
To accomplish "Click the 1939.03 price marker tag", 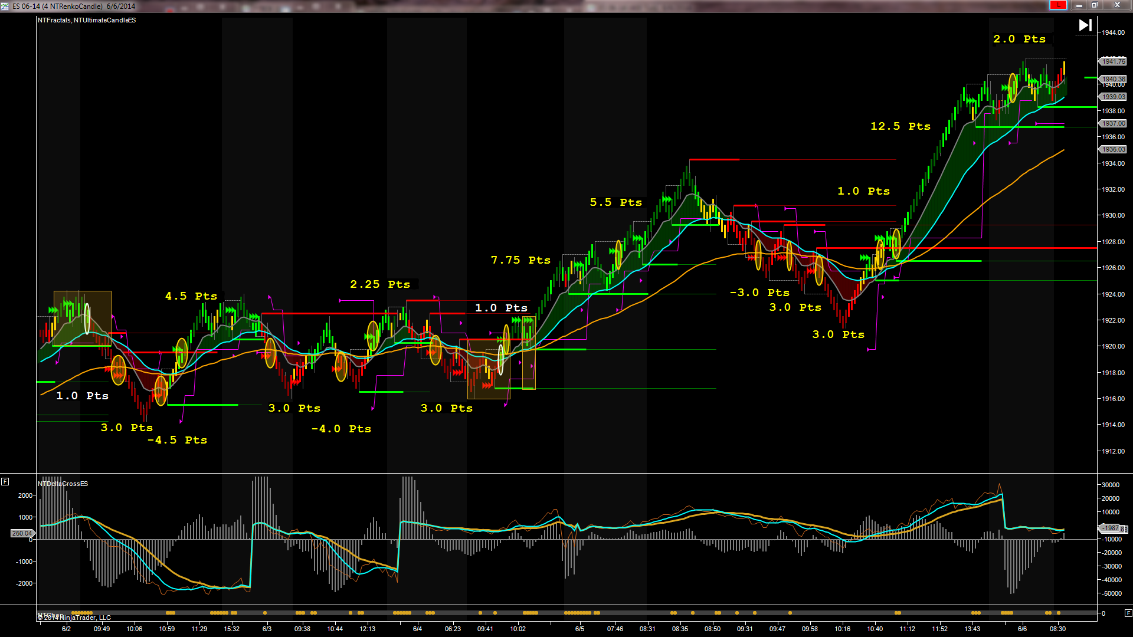I will pos(1113,97).
